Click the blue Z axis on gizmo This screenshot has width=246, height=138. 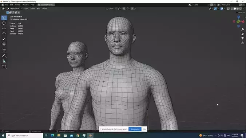click(x=239, y=17)
